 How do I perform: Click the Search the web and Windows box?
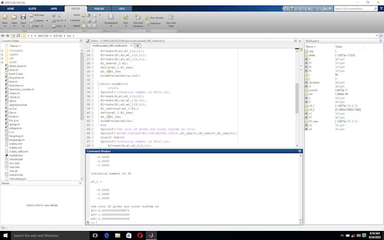tap(50, 235)
